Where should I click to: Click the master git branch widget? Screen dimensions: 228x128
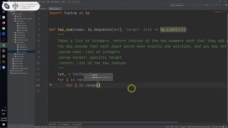215,127
